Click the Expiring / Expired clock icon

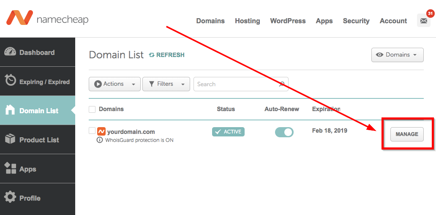[10, 80]
